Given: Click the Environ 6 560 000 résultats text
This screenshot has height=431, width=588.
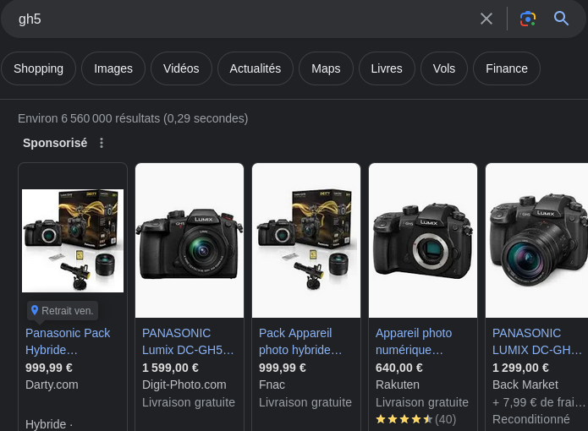Looking at the screenshot, I should (133, 118).
